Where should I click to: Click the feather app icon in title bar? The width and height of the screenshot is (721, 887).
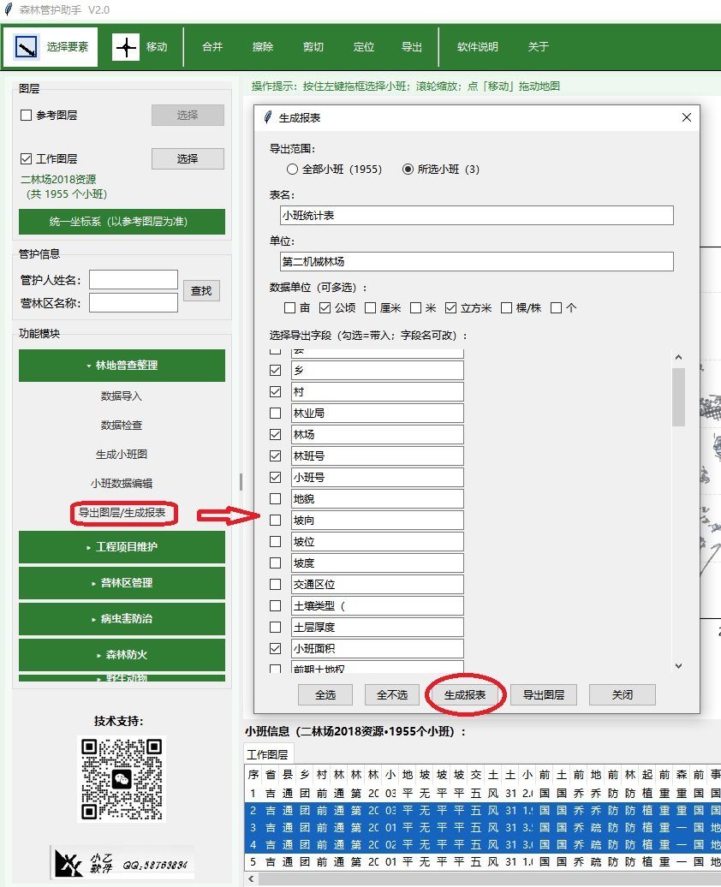coord(9,9)
